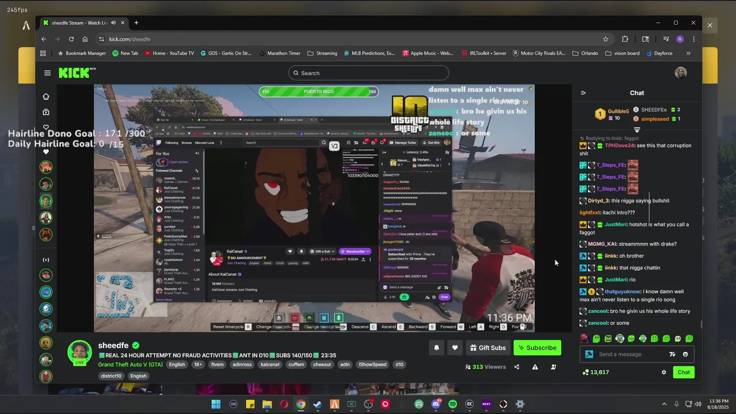This screenshot has width=736, height=414.
Task: Click username thatguyuknow in chat
Action: click(x=622, y=292)
